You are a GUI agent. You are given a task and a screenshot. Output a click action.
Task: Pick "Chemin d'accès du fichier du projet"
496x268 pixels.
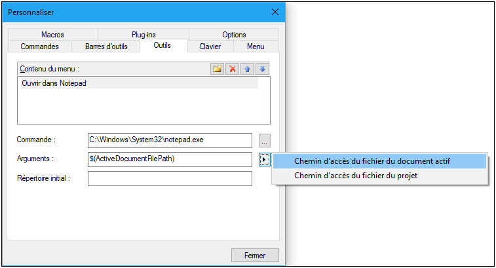pyautogui.click(x=356, y=176)
